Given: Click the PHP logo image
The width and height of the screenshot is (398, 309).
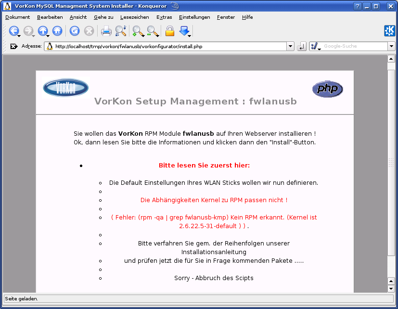Looking at the screenshot, I should (327, 89).
